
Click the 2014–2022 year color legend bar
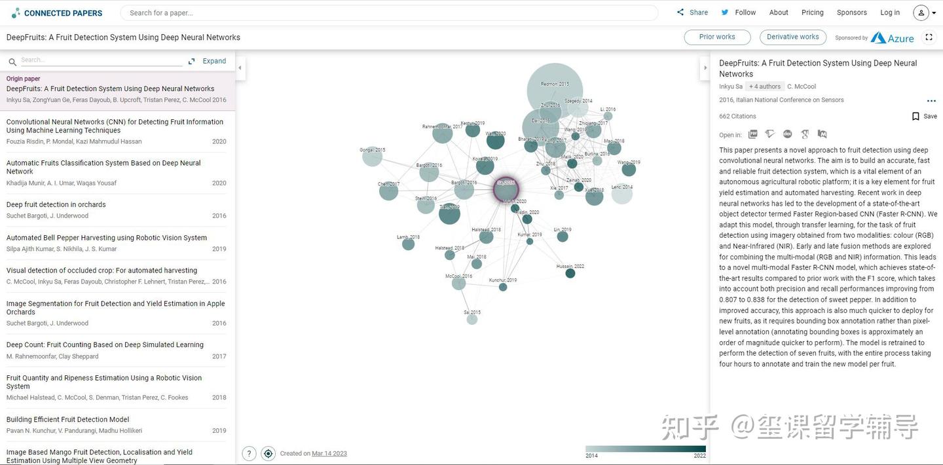(646, 449)
